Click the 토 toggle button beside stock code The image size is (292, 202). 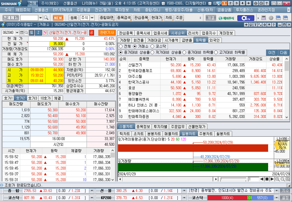point(32,33)
